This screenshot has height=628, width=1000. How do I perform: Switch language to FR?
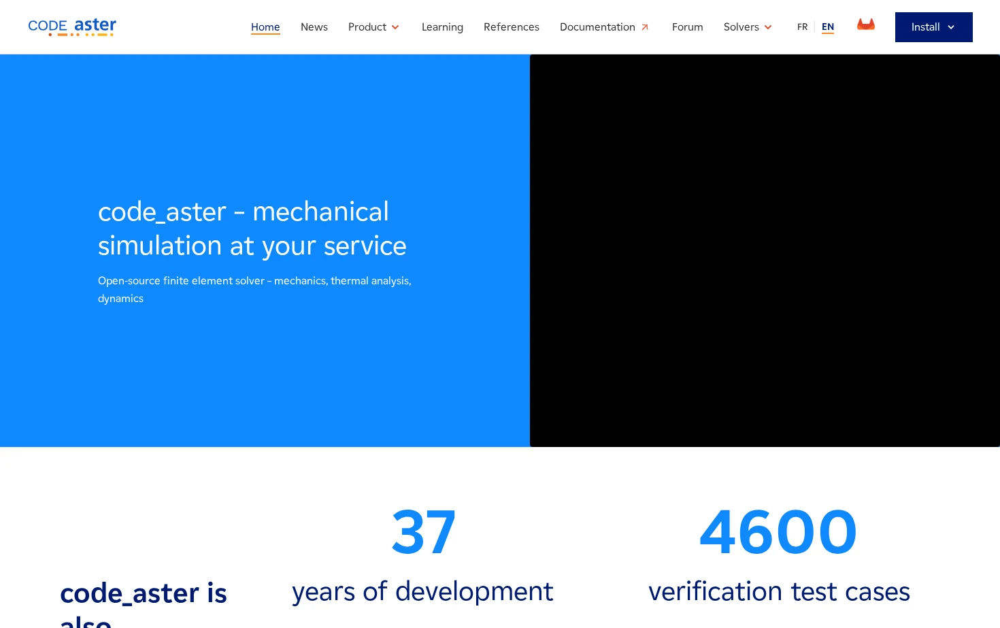802,27
